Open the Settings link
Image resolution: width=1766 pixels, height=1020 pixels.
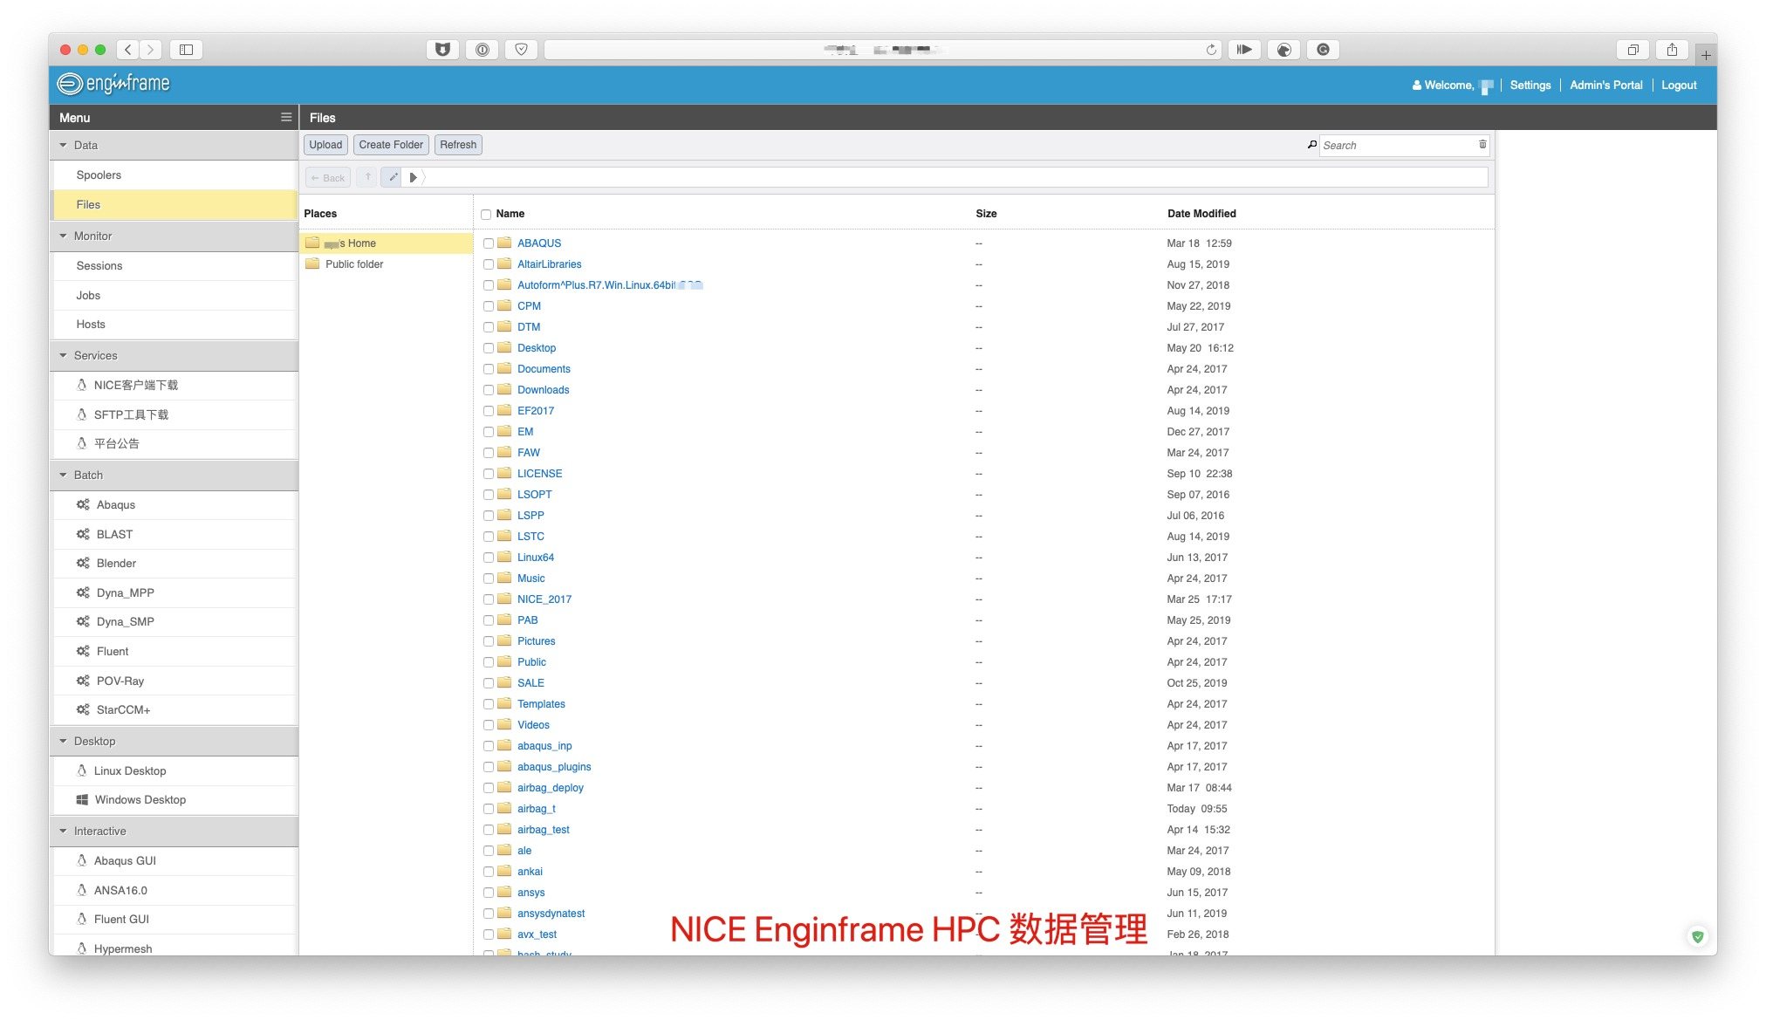[x=1530, y=85]
